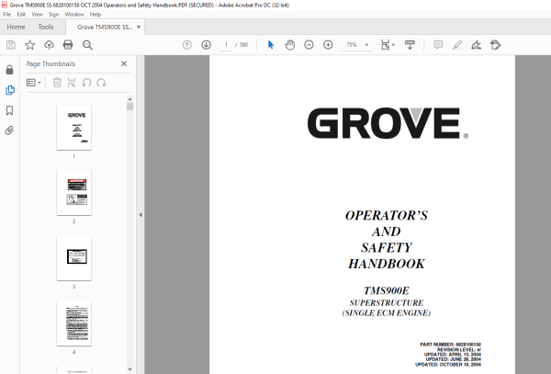The image size is (551, 374).
Task: Open the Help menu
Action: click(96, 15)
